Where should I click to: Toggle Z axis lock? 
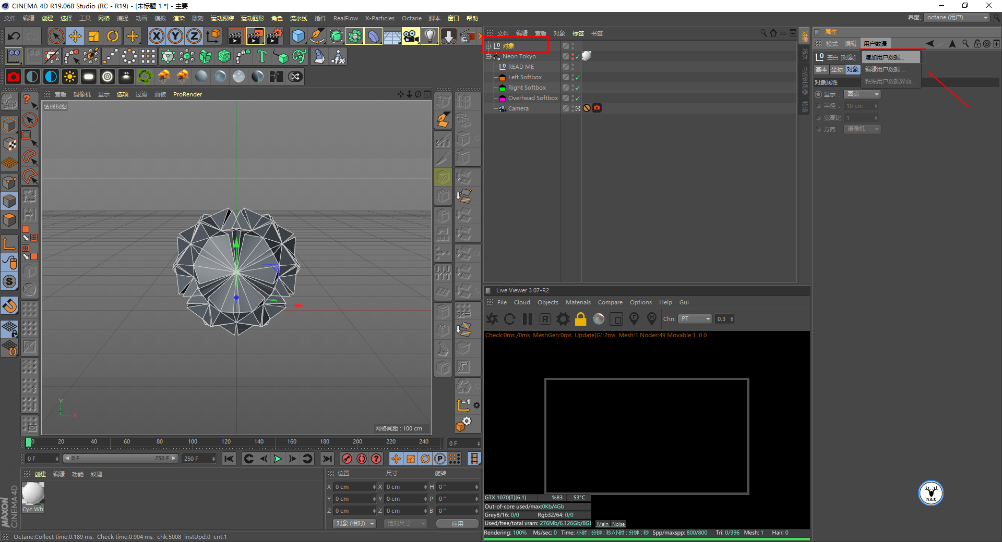coord(194,36)
